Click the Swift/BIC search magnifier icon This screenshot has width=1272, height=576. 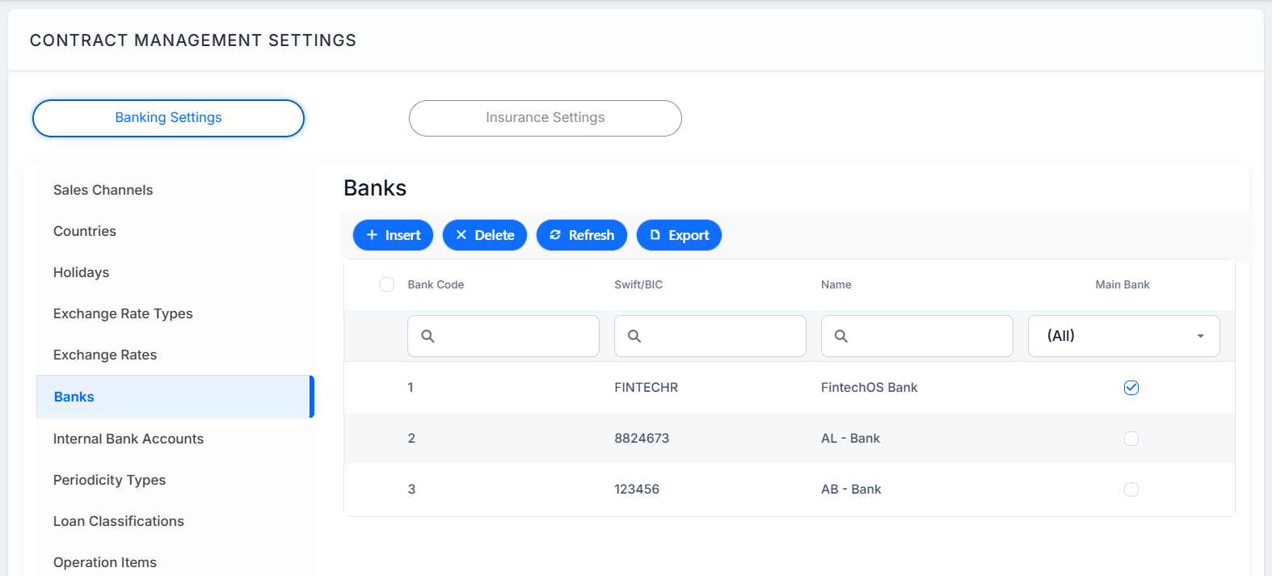click(x=634, y=336)
